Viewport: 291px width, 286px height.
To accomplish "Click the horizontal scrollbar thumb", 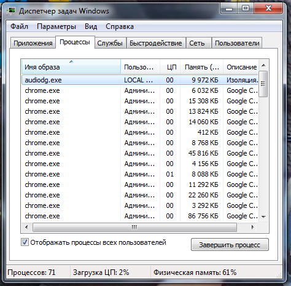I will pyautogui.click(x=134, y=227).
